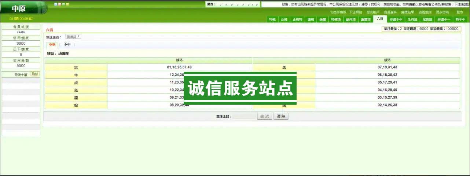Viewport: 470px width, 176px height.
Task: Select the 龍 zodiac row
Action: coord(76,98)
